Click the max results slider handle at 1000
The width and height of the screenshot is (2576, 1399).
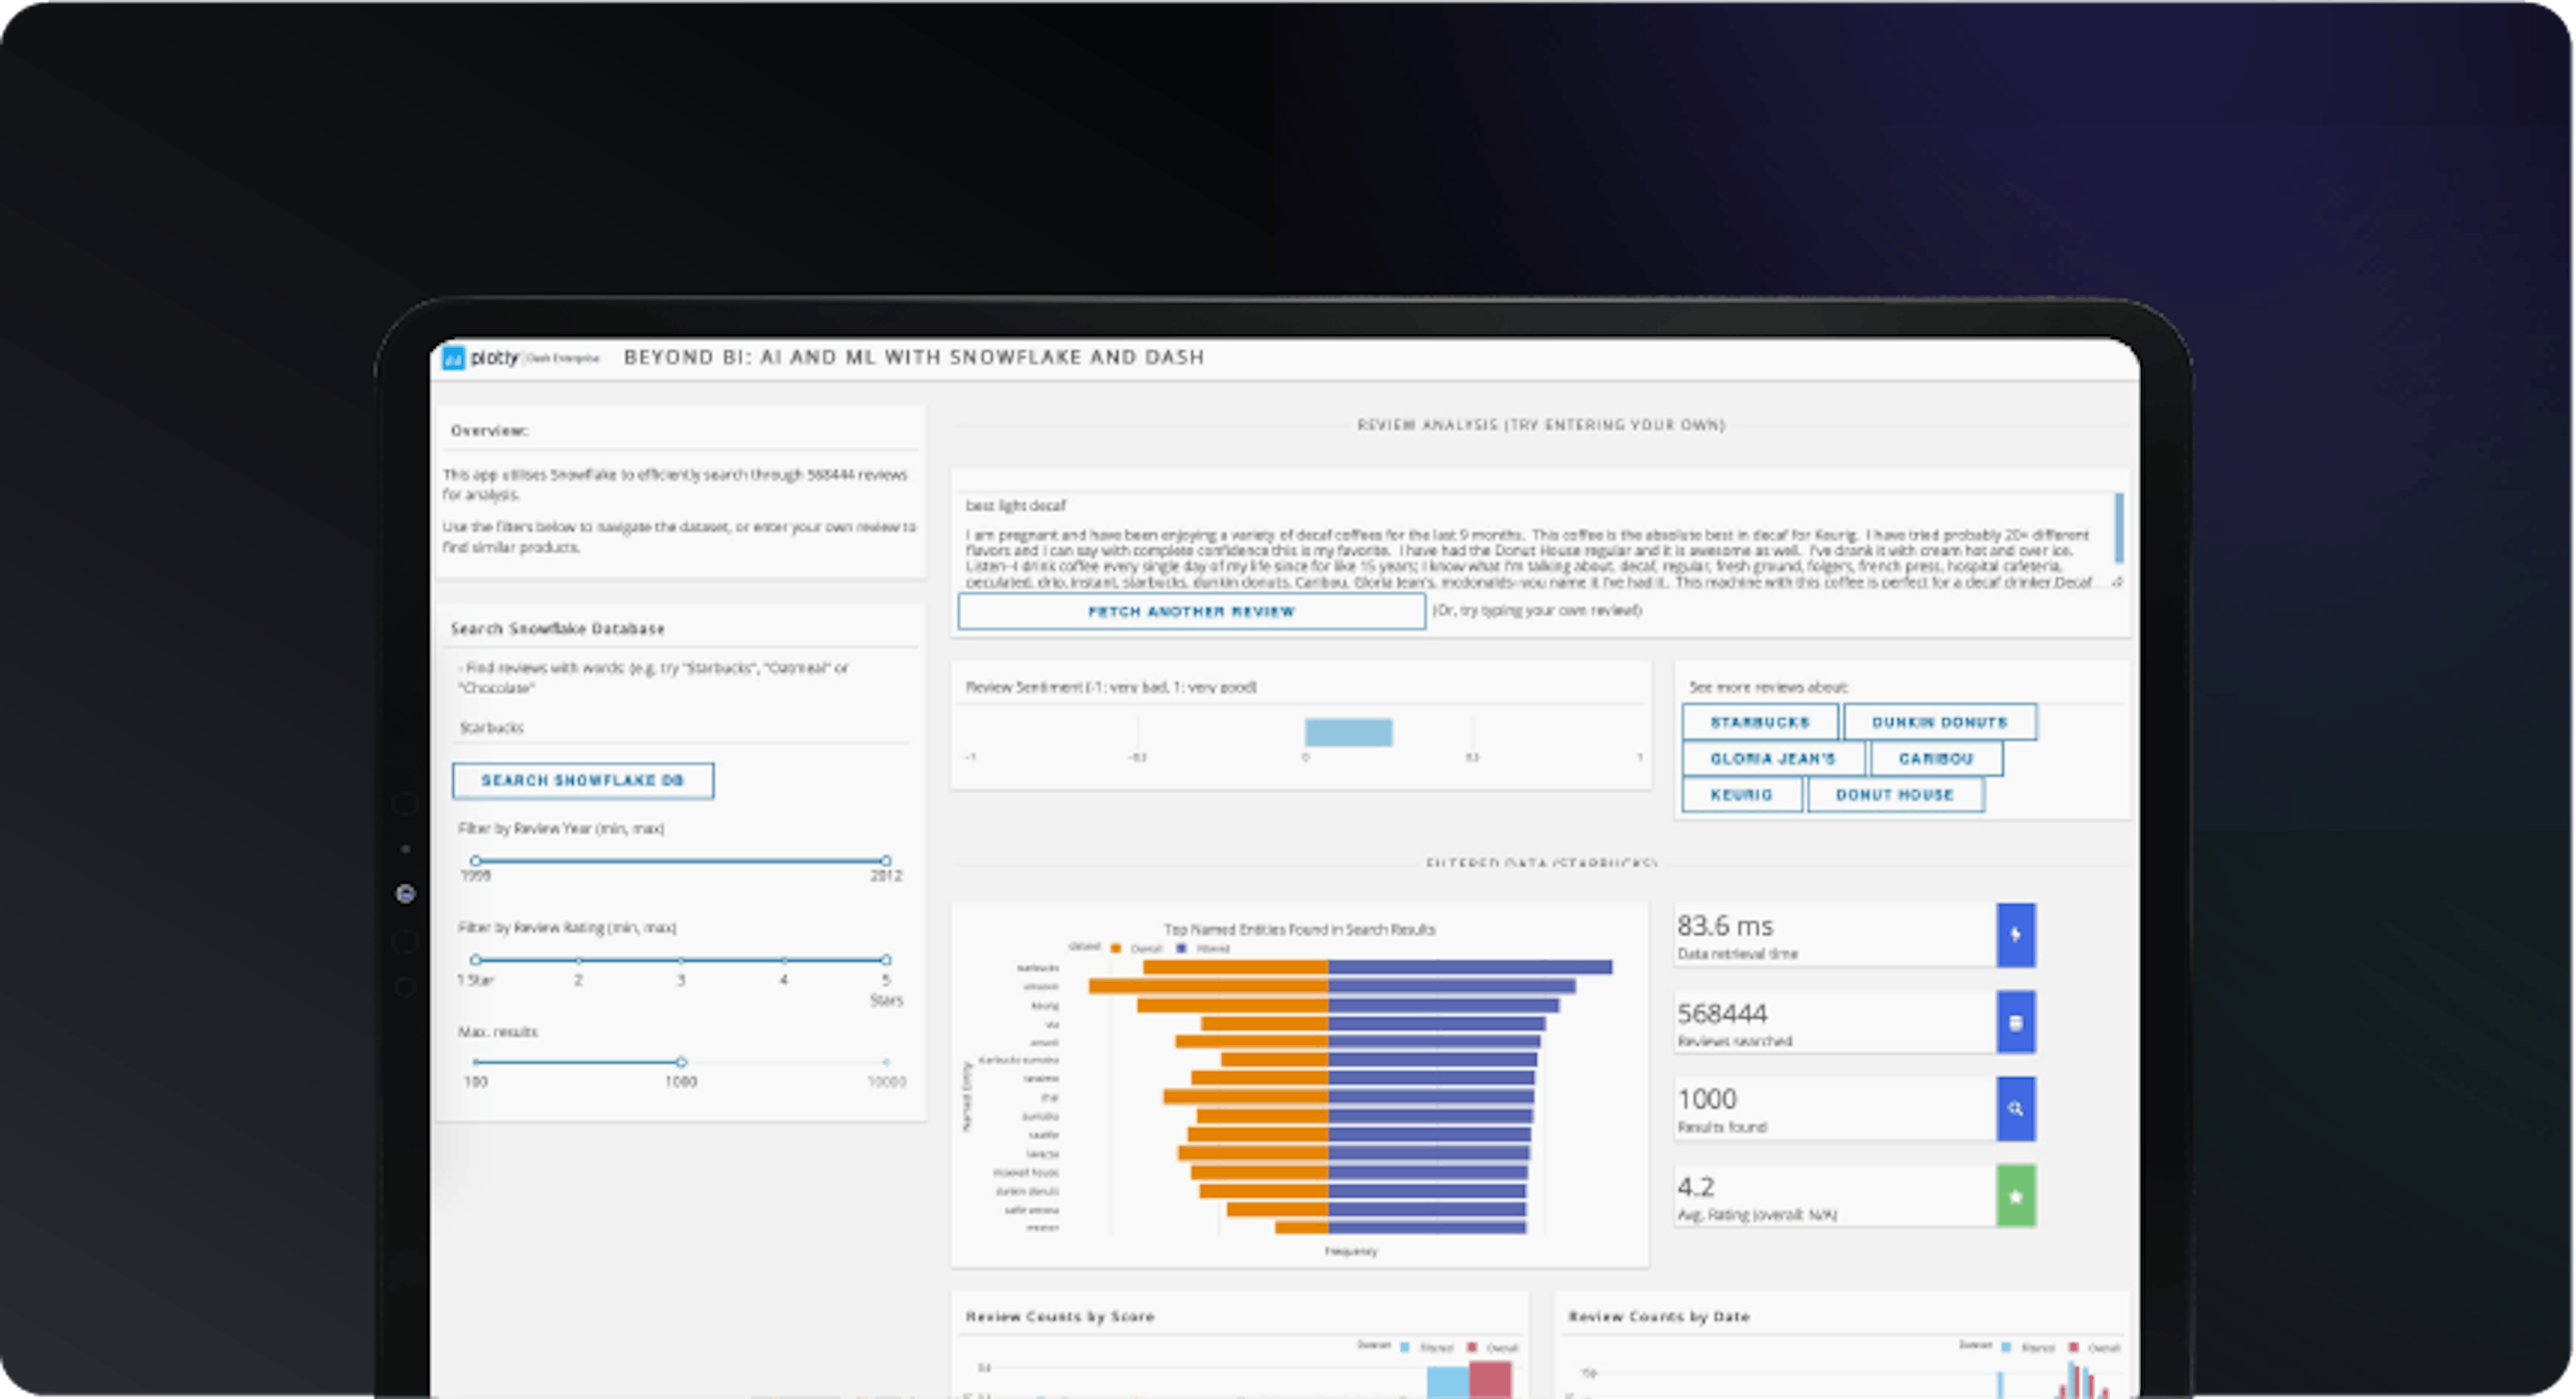pos(681,1062)
